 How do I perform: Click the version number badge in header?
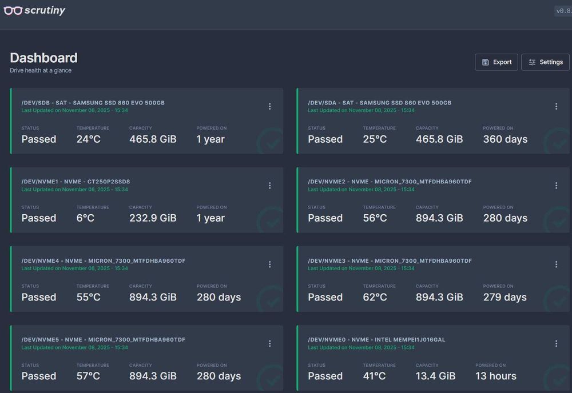pos(563,11)
